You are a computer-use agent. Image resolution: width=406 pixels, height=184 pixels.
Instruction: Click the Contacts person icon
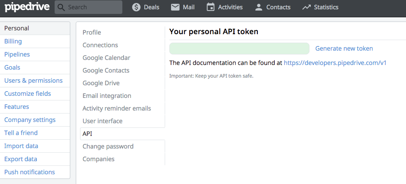(x=258, y=7)
